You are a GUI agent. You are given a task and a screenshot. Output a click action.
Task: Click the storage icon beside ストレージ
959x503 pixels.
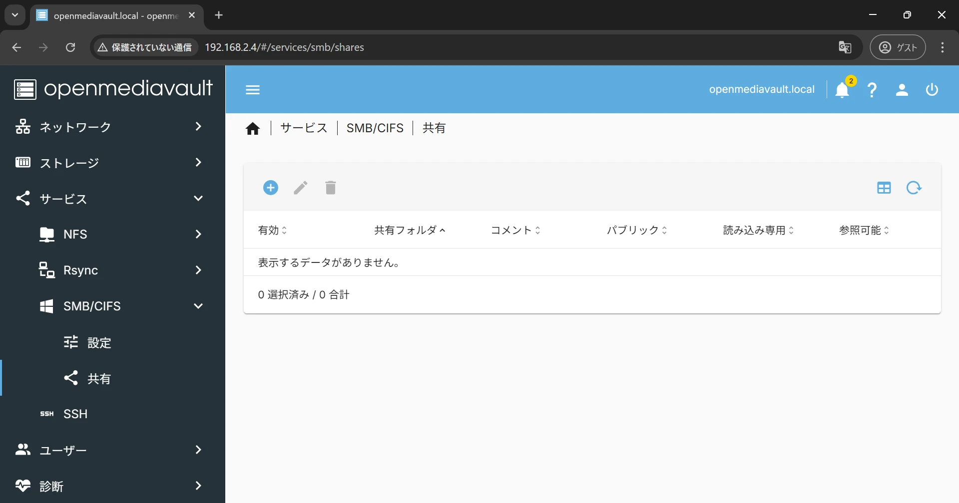click(x=23, y=163)
